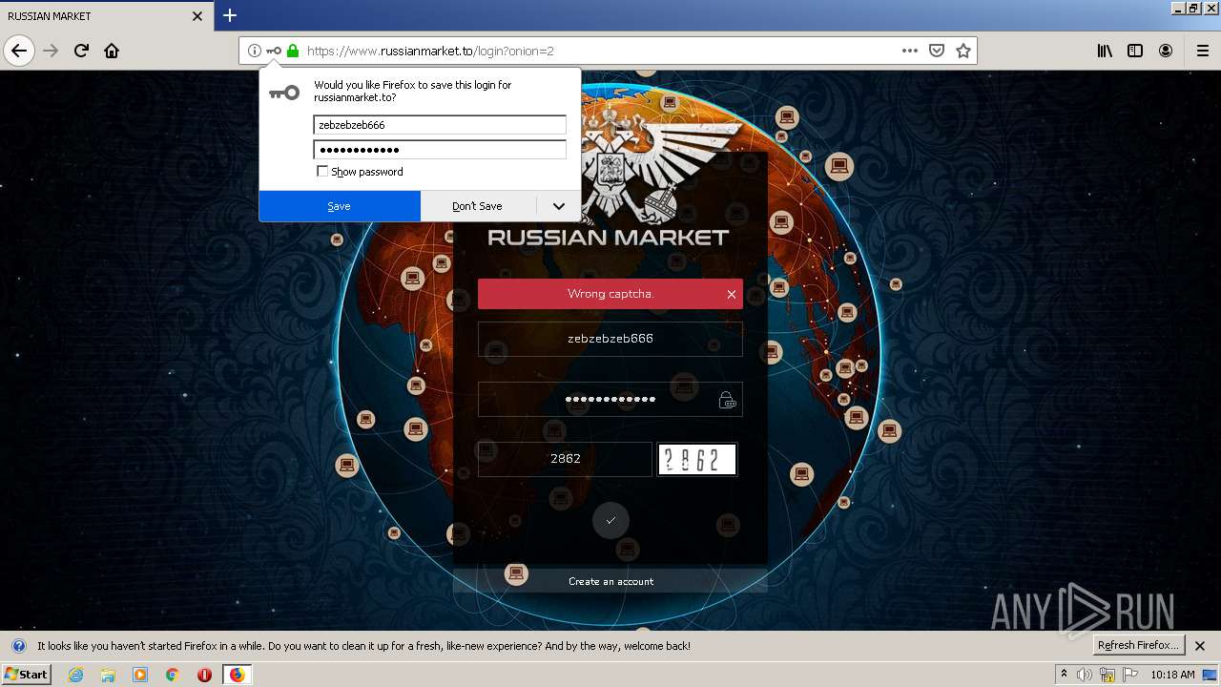1221x687 pixels.
Task: Open Windows Explorer folder from taskbar
Action: 108,675
